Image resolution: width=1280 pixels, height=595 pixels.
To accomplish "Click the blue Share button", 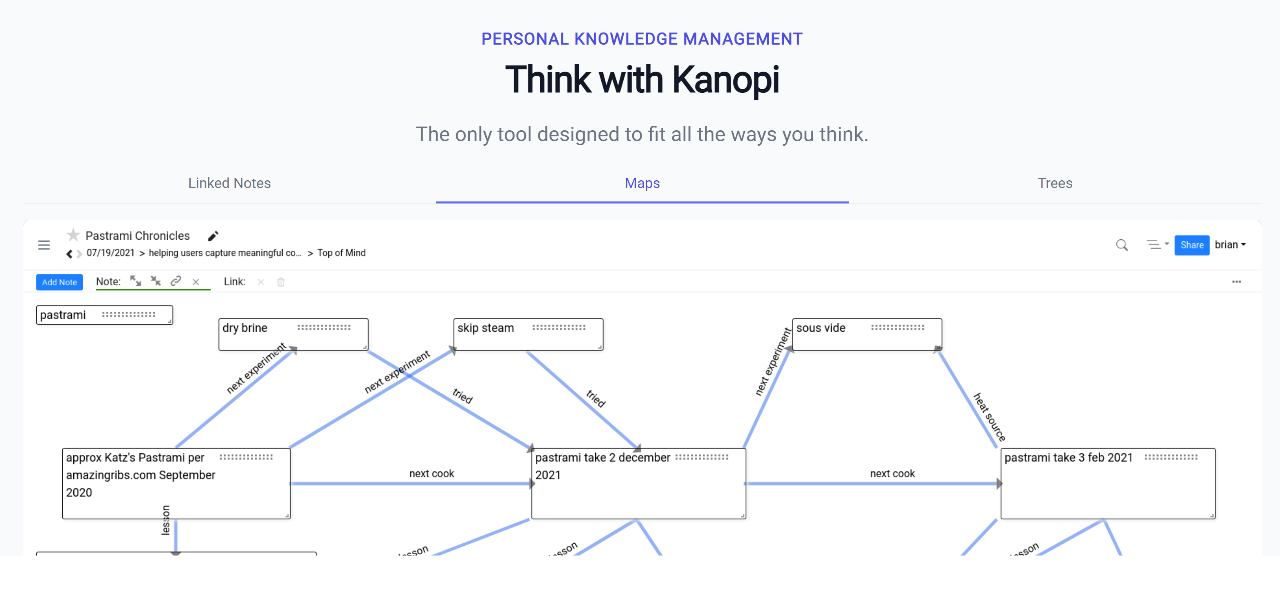I will pyautogui.click(x=1192, y=245).
